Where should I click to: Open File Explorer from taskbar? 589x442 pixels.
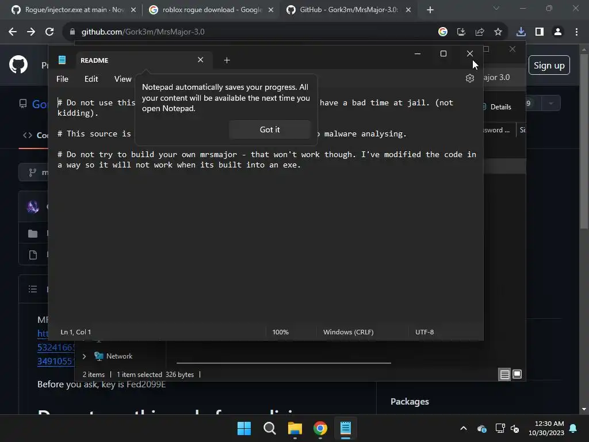coord(295,428)
